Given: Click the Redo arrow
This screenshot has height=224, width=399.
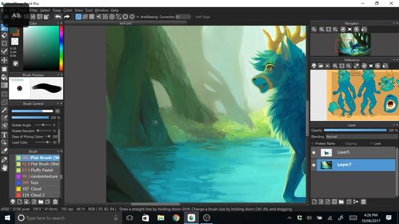Looking at the screenshot, I should point(67,17).
